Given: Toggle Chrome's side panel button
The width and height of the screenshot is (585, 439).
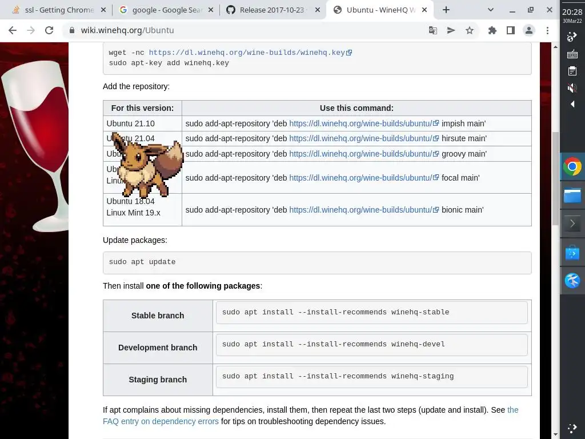Looking at the screenshot, I should click(510, 30).
